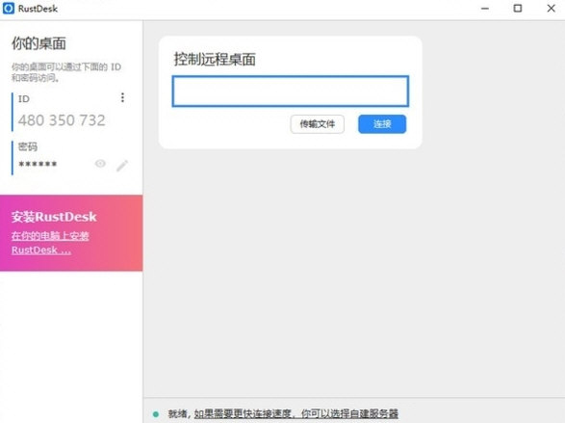The width and height of the screenshot is (565, 423).
Task: Click the 密码 label
Action: [x=28, y=146]
